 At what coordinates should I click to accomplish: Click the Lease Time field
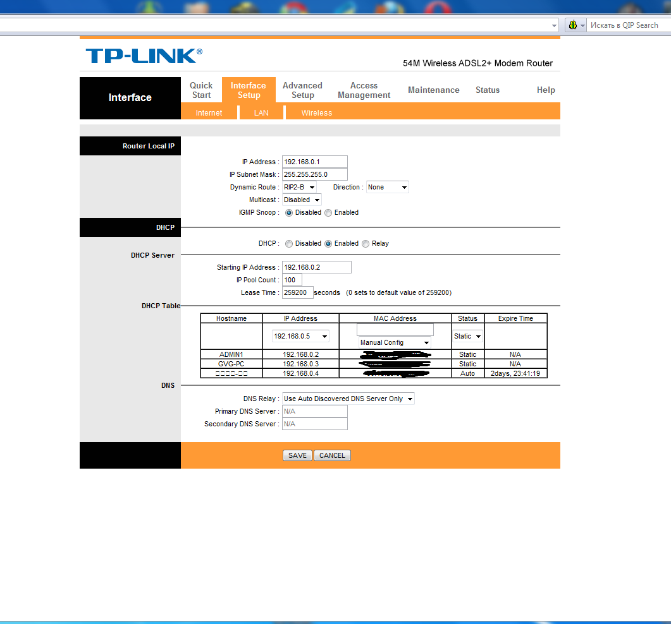pos(297,292)
